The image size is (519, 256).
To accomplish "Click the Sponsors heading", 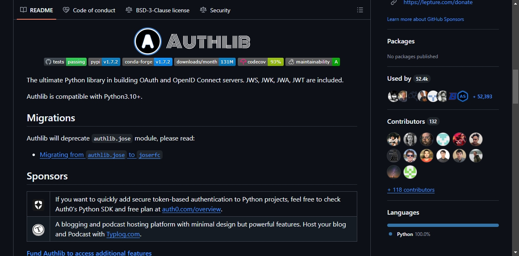I will pyautogui.click(x=47, y=176).
